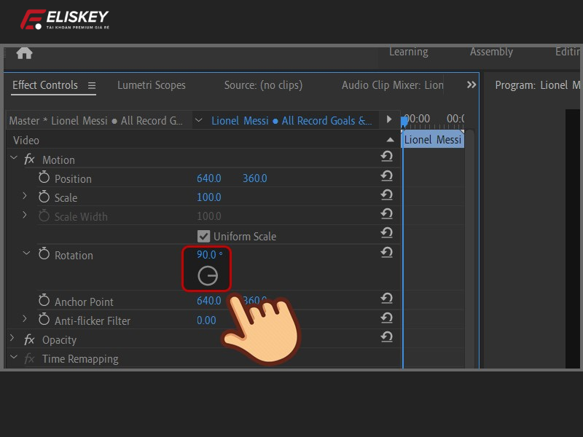The height and width of the screenshot is (437, 583).
Task: Reset the Opacity effect
Action: (x=386, y=336)
